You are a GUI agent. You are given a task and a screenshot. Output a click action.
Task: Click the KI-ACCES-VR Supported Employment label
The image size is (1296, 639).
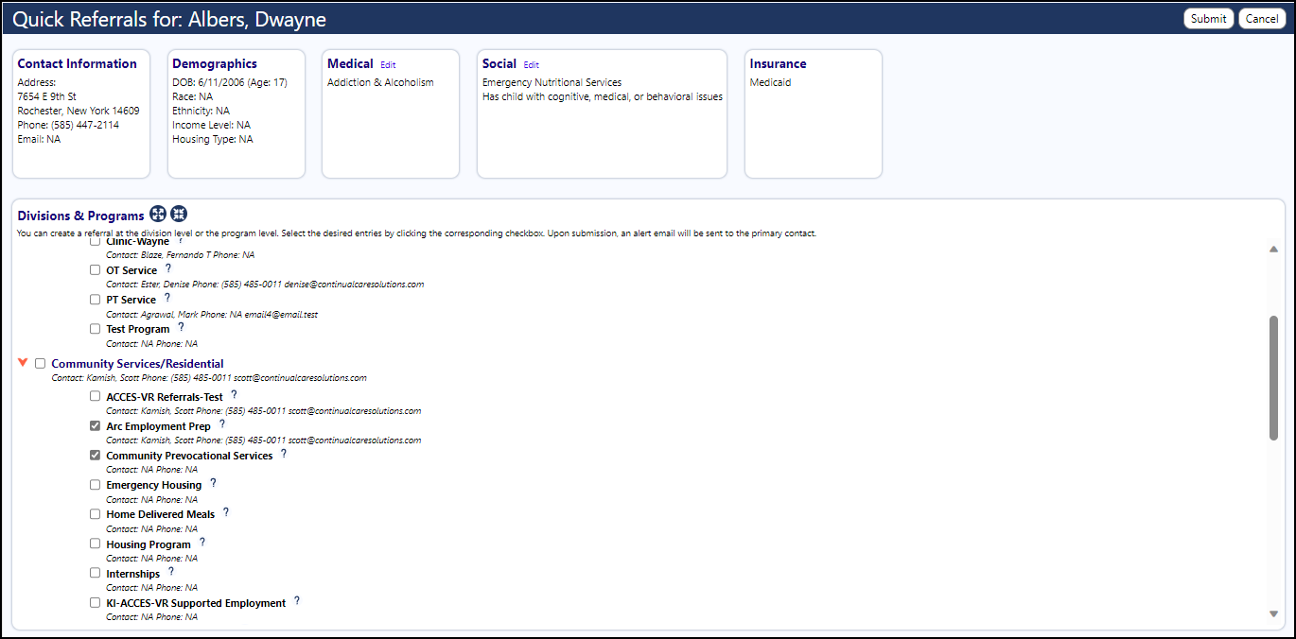[x=196, y=603]
